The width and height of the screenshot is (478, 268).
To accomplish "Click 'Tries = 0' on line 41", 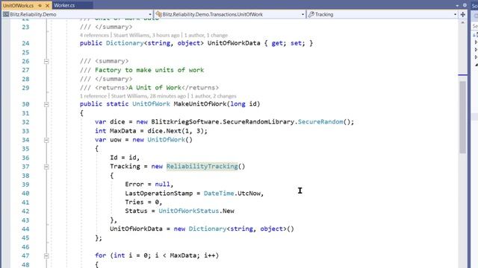I will tap(142, 202).
